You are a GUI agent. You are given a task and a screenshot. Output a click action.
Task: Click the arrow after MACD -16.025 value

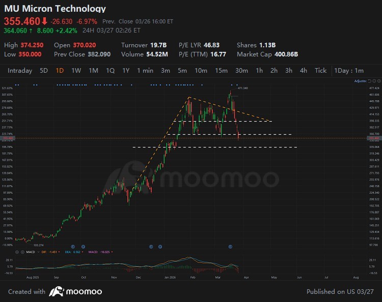pos(112,252)
